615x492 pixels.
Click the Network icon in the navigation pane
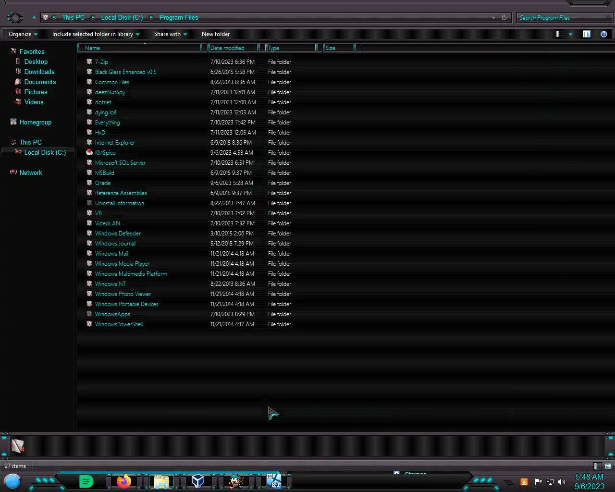[x=13, y=172]
